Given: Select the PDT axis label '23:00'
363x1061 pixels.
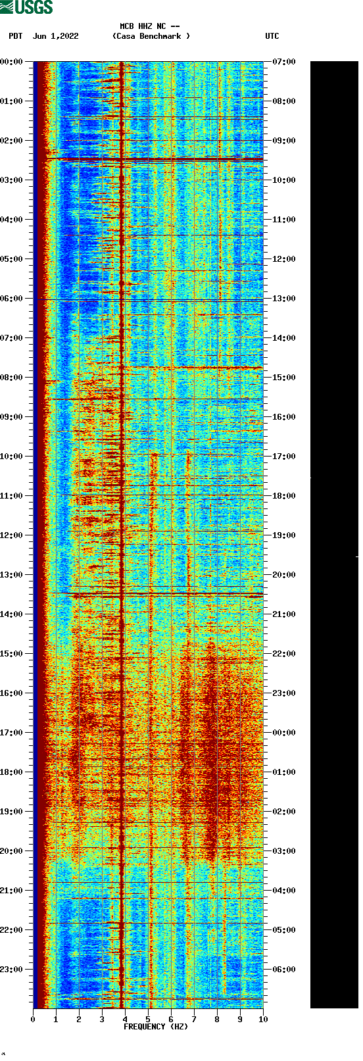Looking at the screenshot, I should (11, 970).
